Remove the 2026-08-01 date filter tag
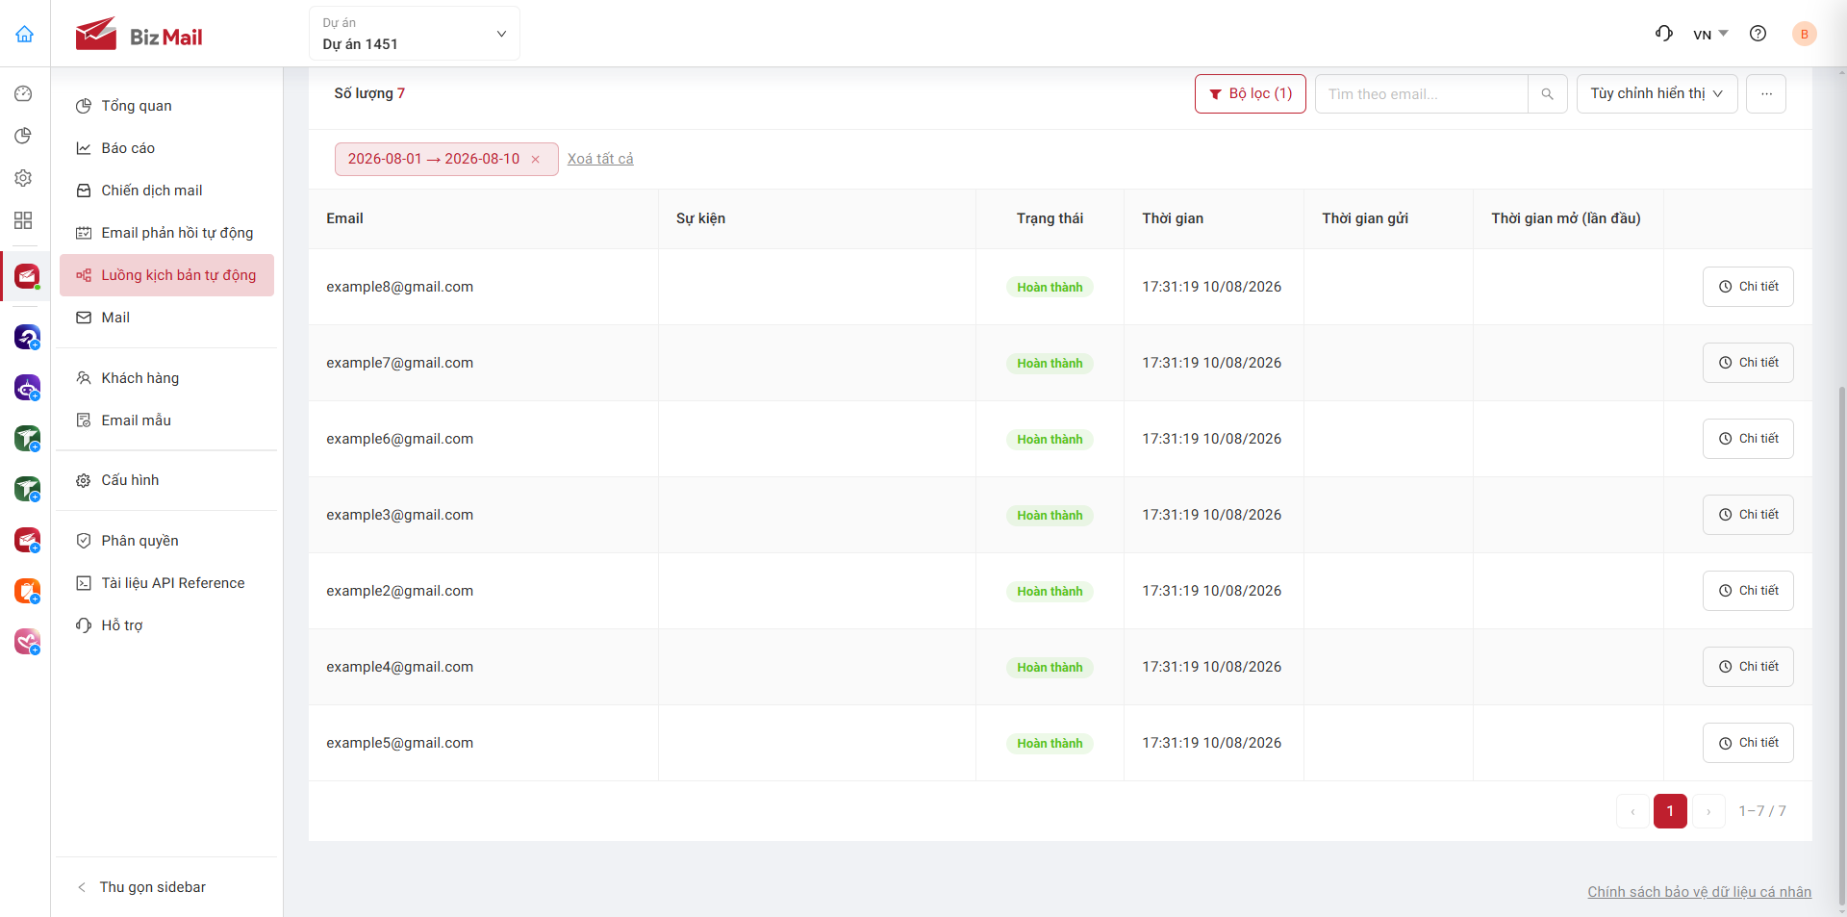This screenshot has height=917, width=1847. tap(536, 160)
